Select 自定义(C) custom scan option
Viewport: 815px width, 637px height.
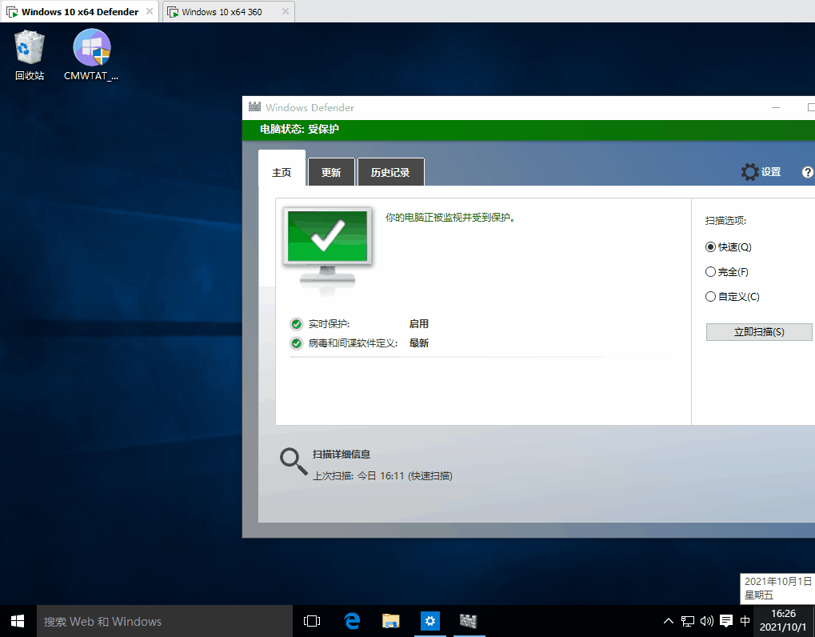[x=733, y=297]
